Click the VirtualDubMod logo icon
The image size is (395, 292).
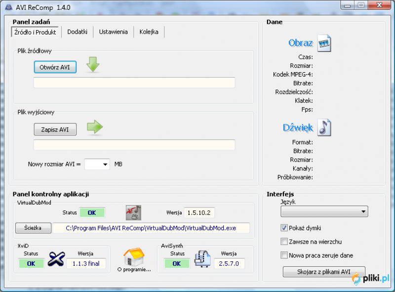(x=133, y=212)
